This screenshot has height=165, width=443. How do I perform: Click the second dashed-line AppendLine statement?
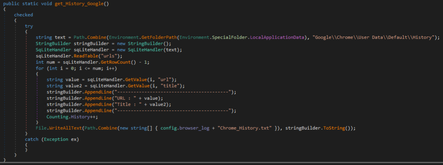point(141,110)
